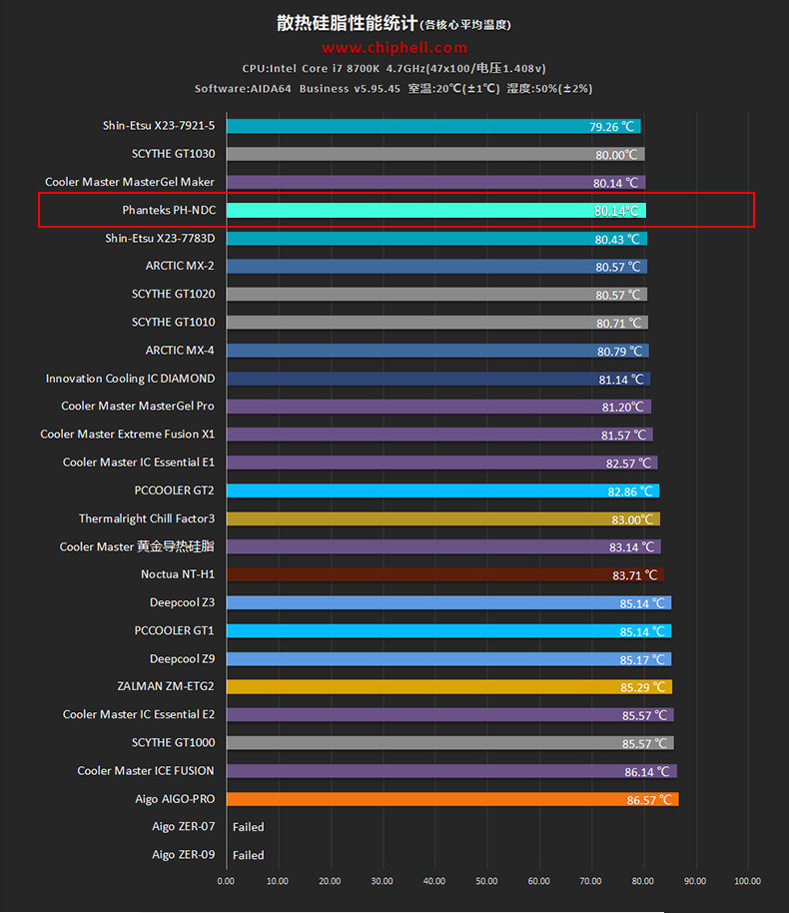This screenshot has width=789, height=913.
Task: Click the 82.86 ℃ value
Action: [630, 492]
